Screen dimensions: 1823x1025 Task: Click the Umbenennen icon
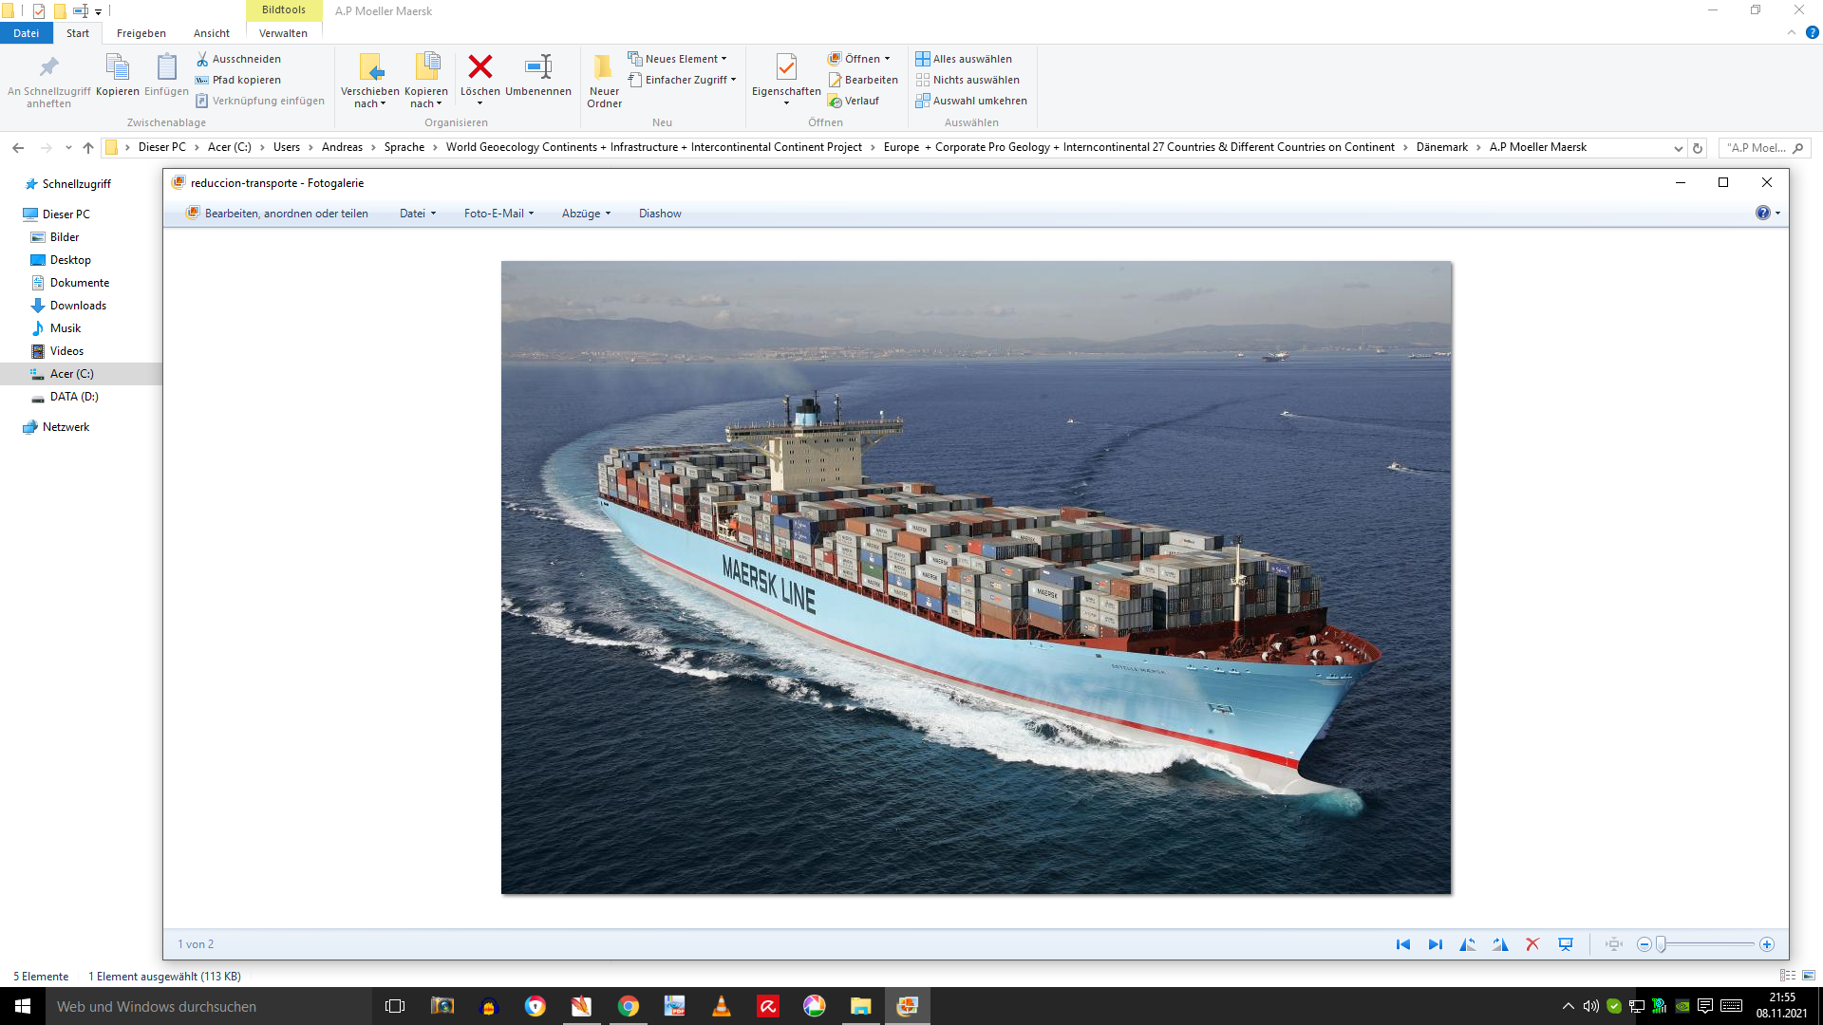[538, 66]
